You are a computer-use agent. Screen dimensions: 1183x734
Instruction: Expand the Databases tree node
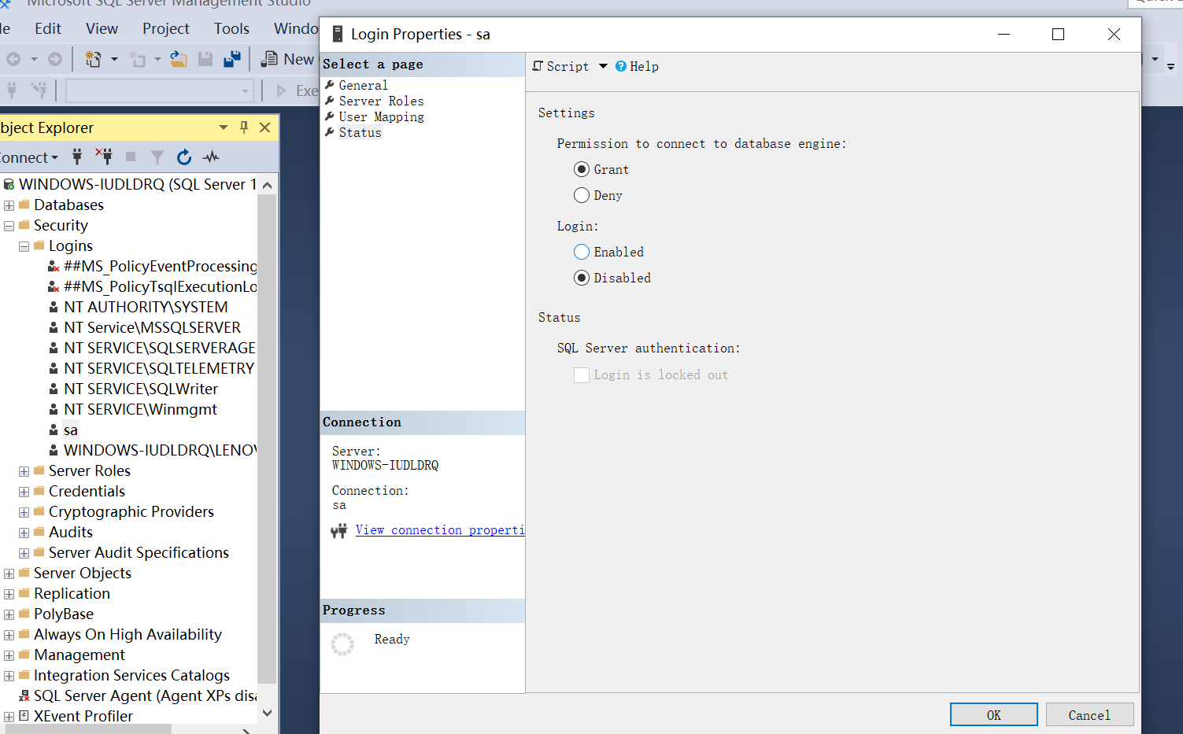(9, 205)
